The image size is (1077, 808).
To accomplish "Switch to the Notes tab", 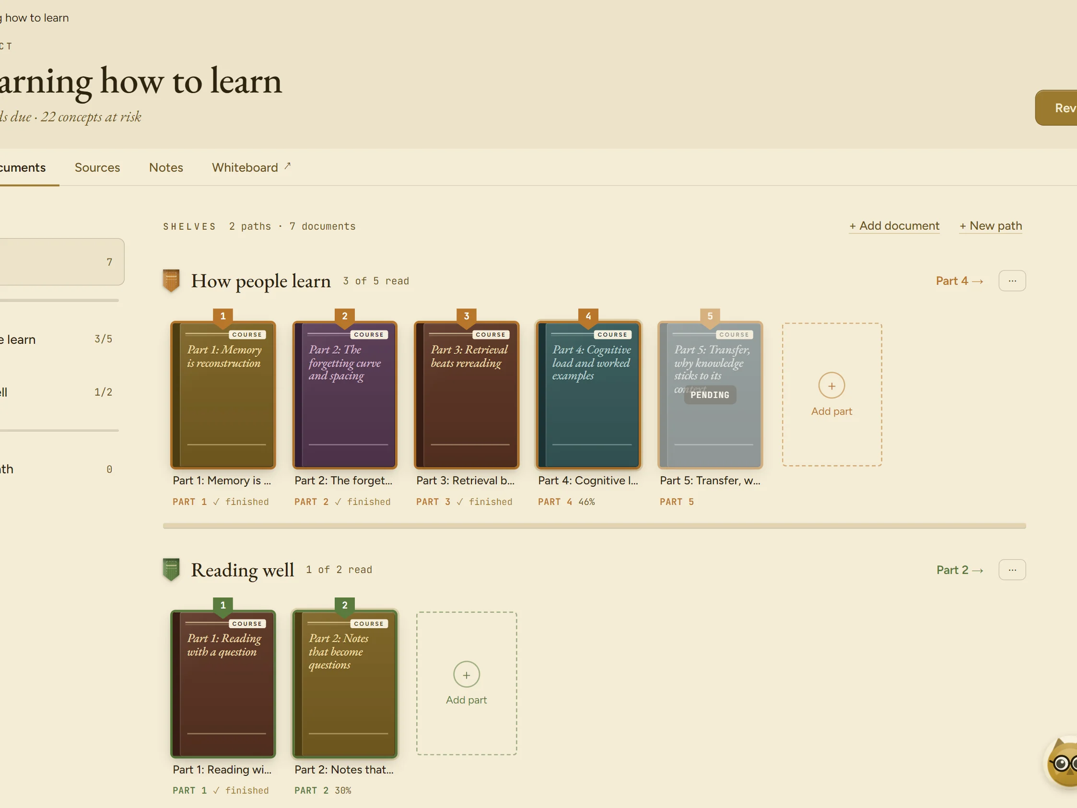I will (x=166, y=167).
